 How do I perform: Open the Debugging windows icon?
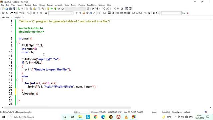(126, 9)
